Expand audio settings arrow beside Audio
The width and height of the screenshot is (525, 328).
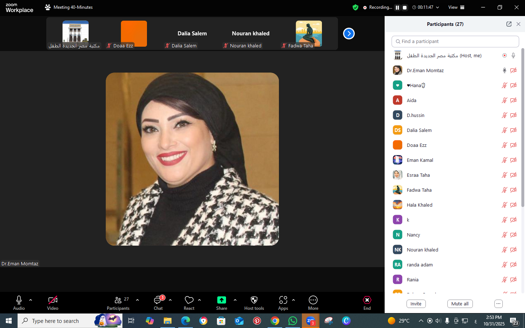pyautogui.click(x=31, y=300)
